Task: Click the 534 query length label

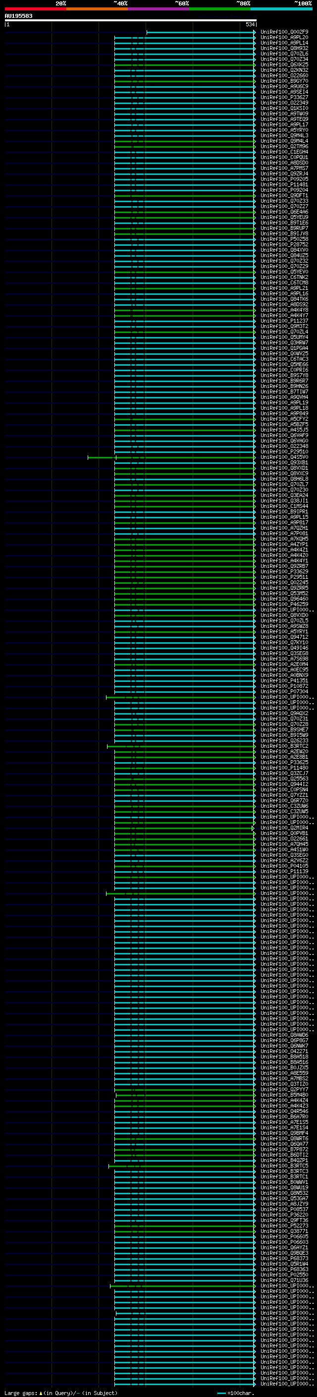Action: [x=250, y=25]
